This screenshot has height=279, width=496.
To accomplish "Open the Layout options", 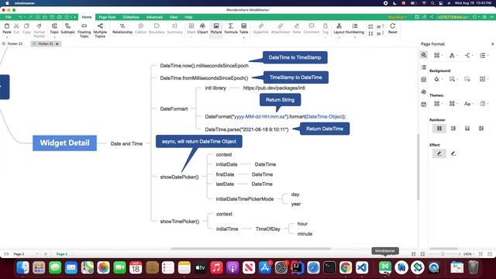I will pos(339,28).
